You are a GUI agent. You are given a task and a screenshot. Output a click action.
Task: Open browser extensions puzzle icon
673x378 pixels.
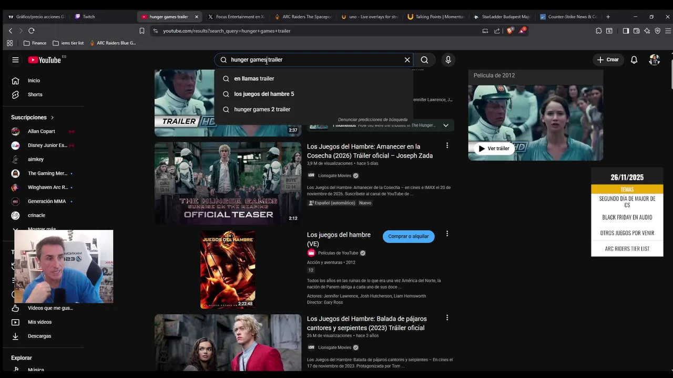tap(599, 31)
